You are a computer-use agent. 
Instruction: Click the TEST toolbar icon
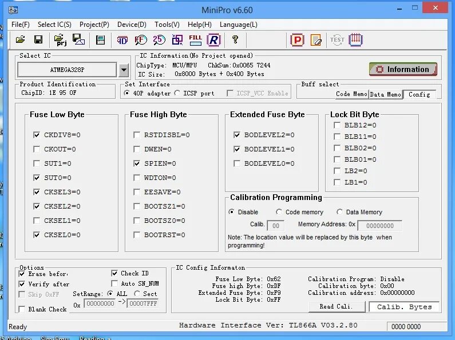pos(337,40)
